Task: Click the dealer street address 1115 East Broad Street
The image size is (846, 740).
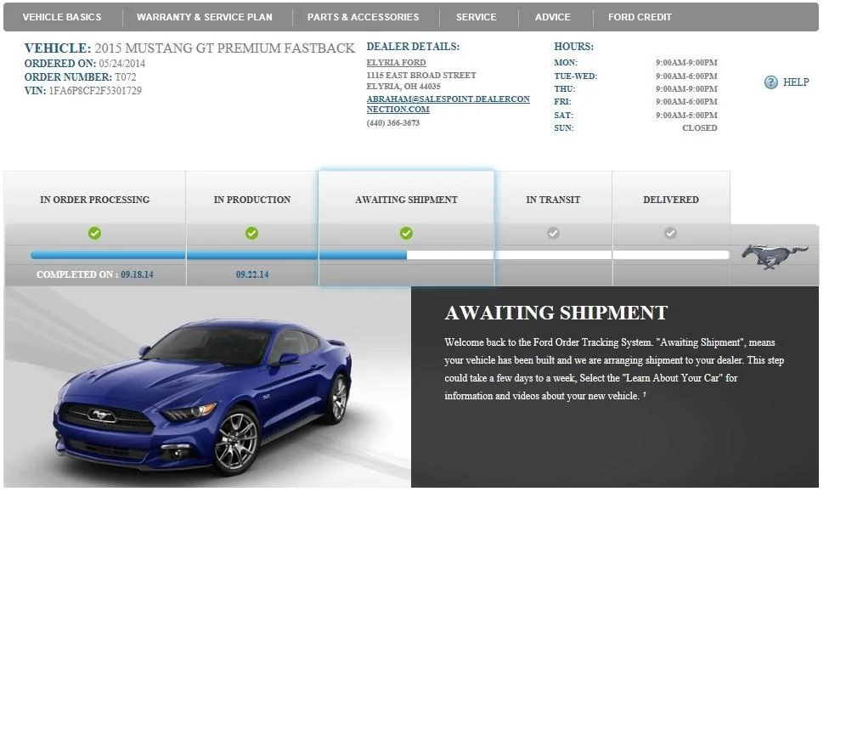Action: click(x=421, y=76)
